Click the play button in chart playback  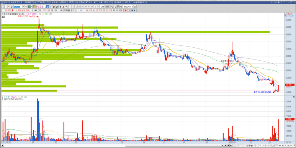(223, 146)
